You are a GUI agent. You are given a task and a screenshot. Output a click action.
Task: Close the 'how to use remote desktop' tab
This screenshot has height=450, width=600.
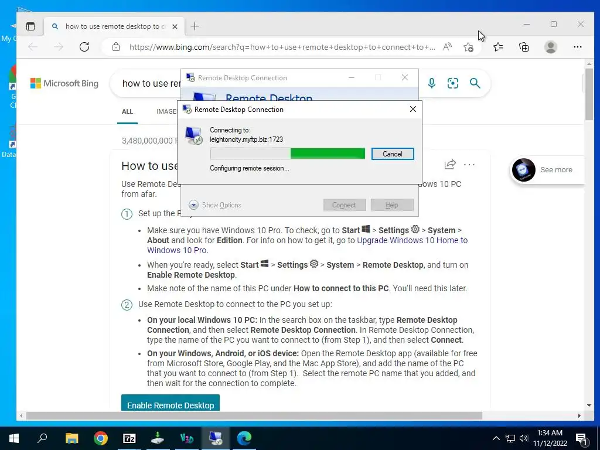[x=175, y=26]
